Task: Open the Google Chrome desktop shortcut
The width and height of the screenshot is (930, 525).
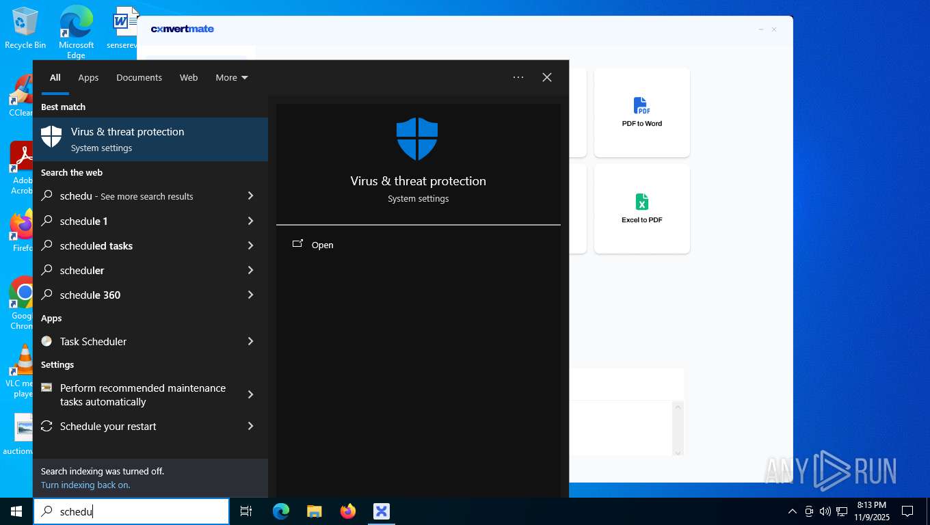Action: click(21, 303)
